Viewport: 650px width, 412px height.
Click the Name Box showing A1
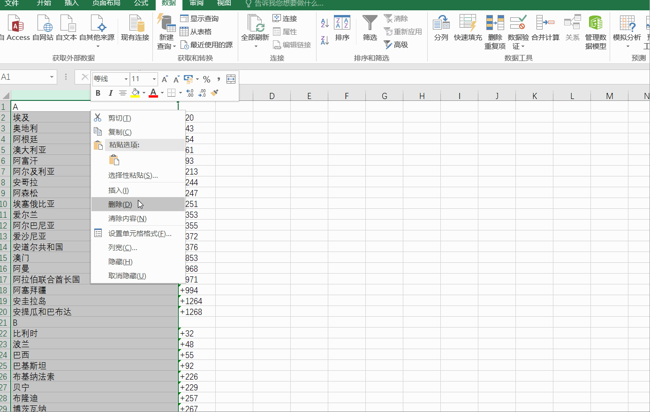pyautogui.click(x=23, y=77)
